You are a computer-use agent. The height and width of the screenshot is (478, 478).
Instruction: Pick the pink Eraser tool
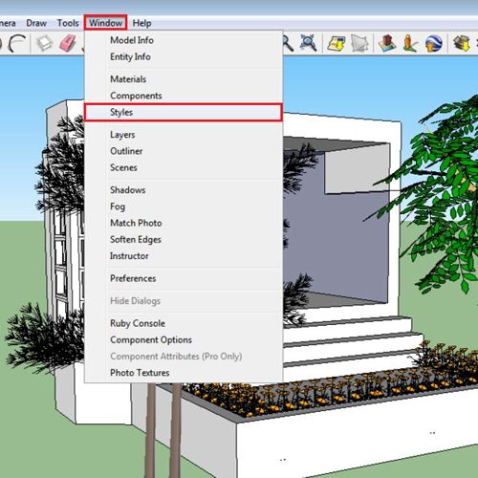[68, 43]
